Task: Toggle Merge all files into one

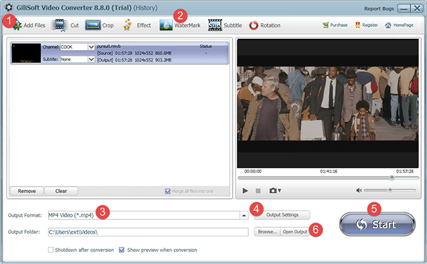Action: 169,191
